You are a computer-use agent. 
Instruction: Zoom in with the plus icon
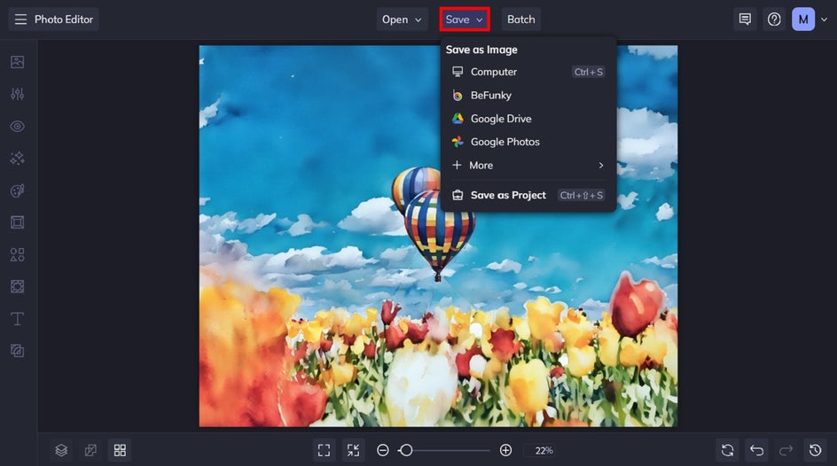505,450
